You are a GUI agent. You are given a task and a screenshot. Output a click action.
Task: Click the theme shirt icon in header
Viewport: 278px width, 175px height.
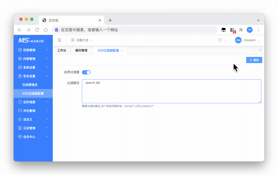click(x=220, y=40)
